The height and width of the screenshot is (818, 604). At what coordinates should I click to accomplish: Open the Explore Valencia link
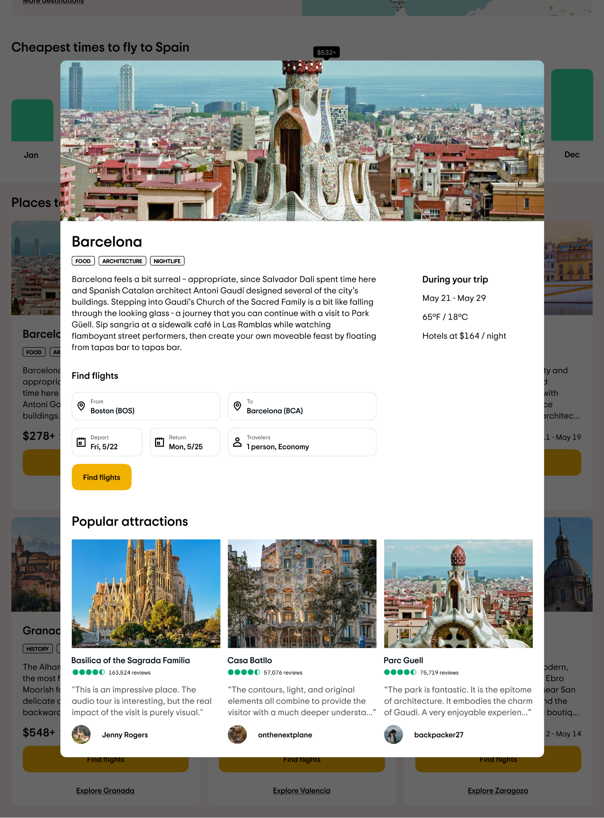(x=302, y=790)
